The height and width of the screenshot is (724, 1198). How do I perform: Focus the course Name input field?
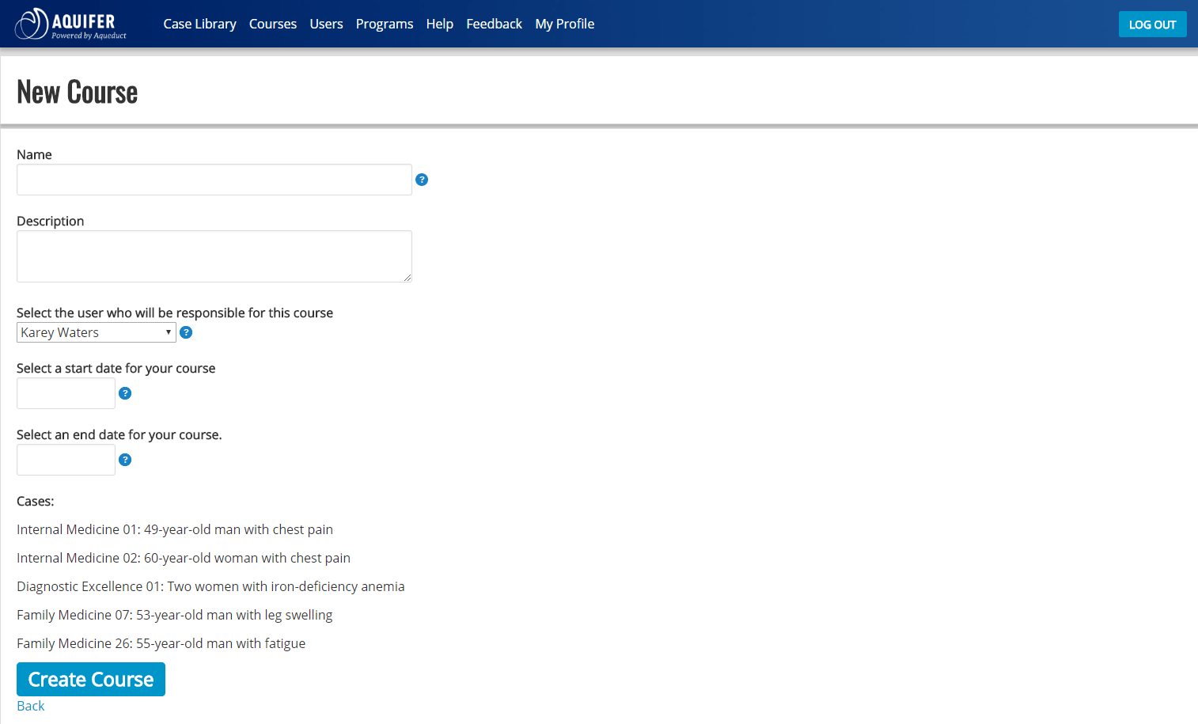[214, 180]
